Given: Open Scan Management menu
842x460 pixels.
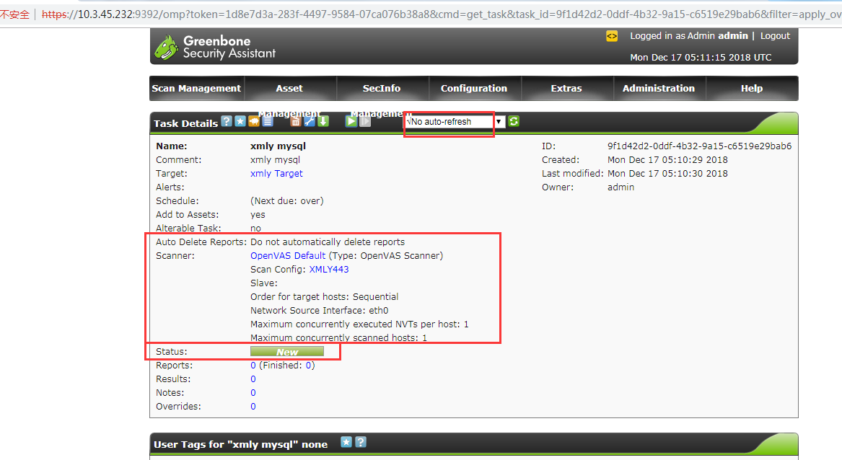Looking at the screenshot, I should pos(196,89).
